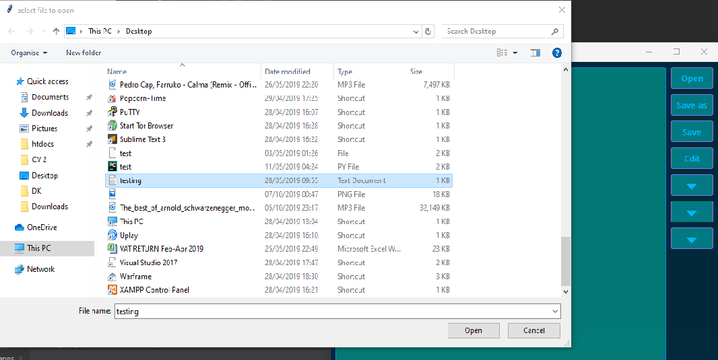Expand the address bar history dropdown

point(415,32)
